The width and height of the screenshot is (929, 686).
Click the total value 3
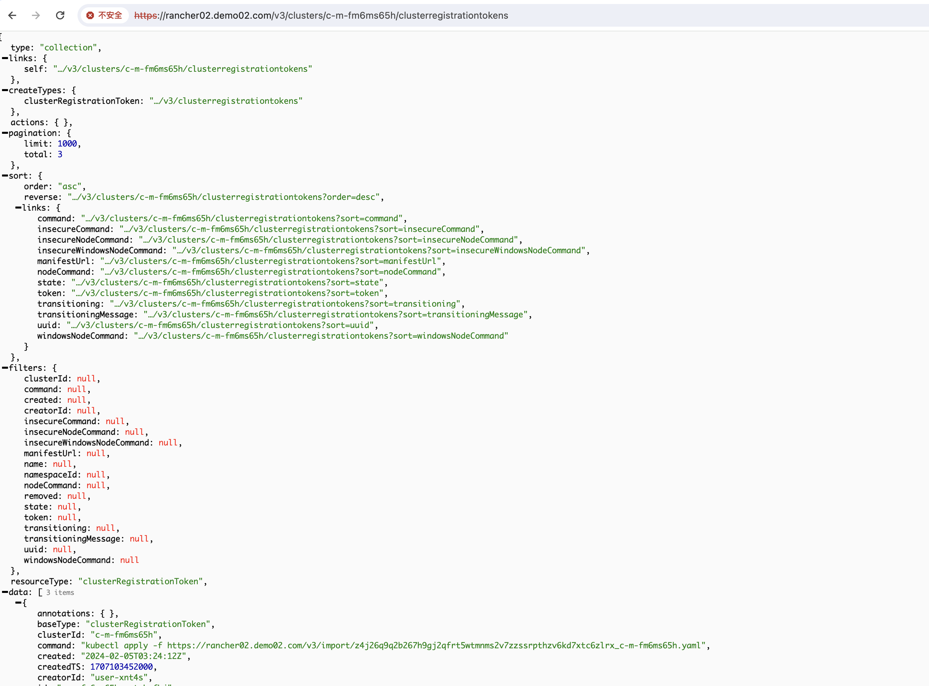[x=60, y=154]
